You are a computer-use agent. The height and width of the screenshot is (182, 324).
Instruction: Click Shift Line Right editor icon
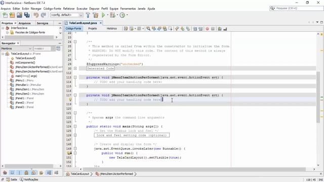200,29
